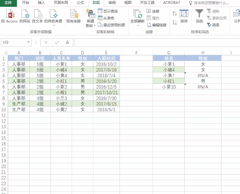This screenshot has height=194, width=240.
Task: Select column H header
Action: point(203,53)
